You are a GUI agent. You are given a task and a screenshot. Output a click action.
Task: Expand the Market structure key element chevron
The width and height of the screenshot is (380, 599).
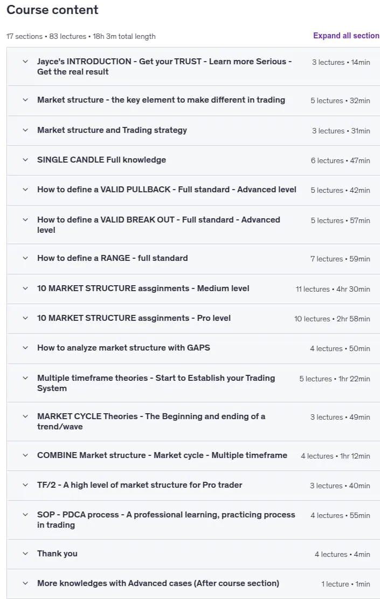(25, 100)
